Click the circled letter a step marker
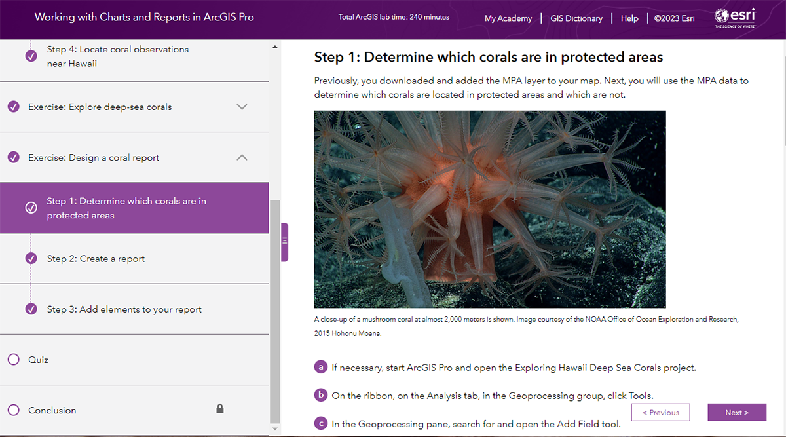 [320, 367]
